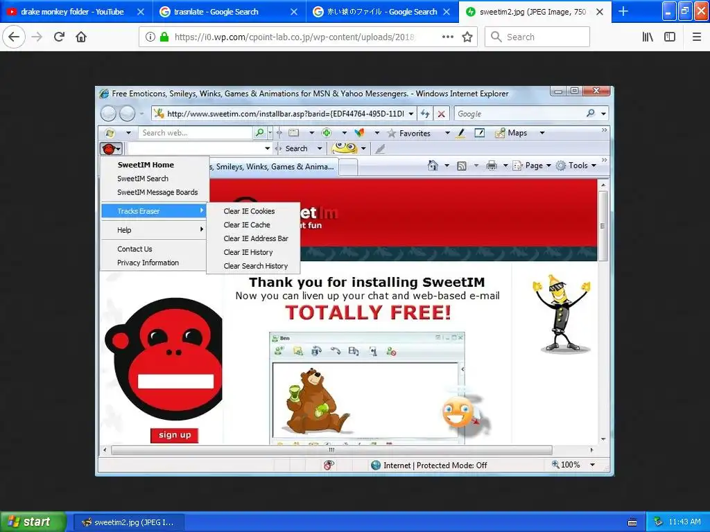Viewport: 710px width, 532px height.
Task: Open the Firefox home page icon
Action: coord(81,37)
